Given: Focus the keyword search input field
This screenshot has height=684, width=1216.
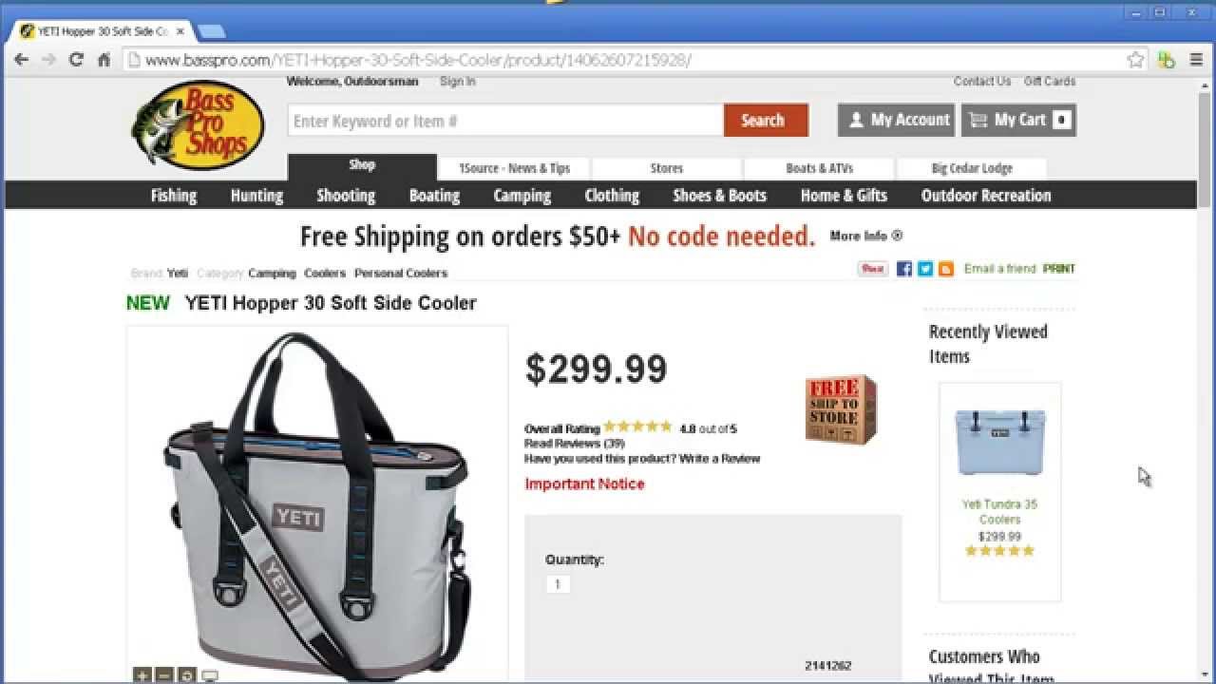Looking at the screenshot, I should coord(505,121).
